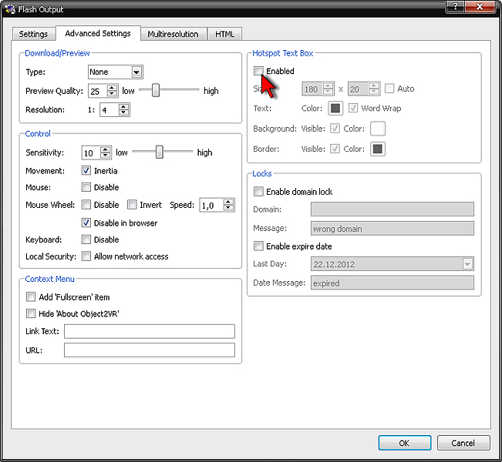Screen dimensions: 502x462
Task: Check the Keyboard Disable checkbox
Action: (86, 239)
